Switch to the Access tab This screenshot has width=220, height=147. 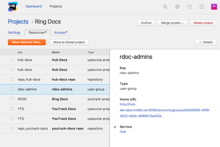[60, 32]
